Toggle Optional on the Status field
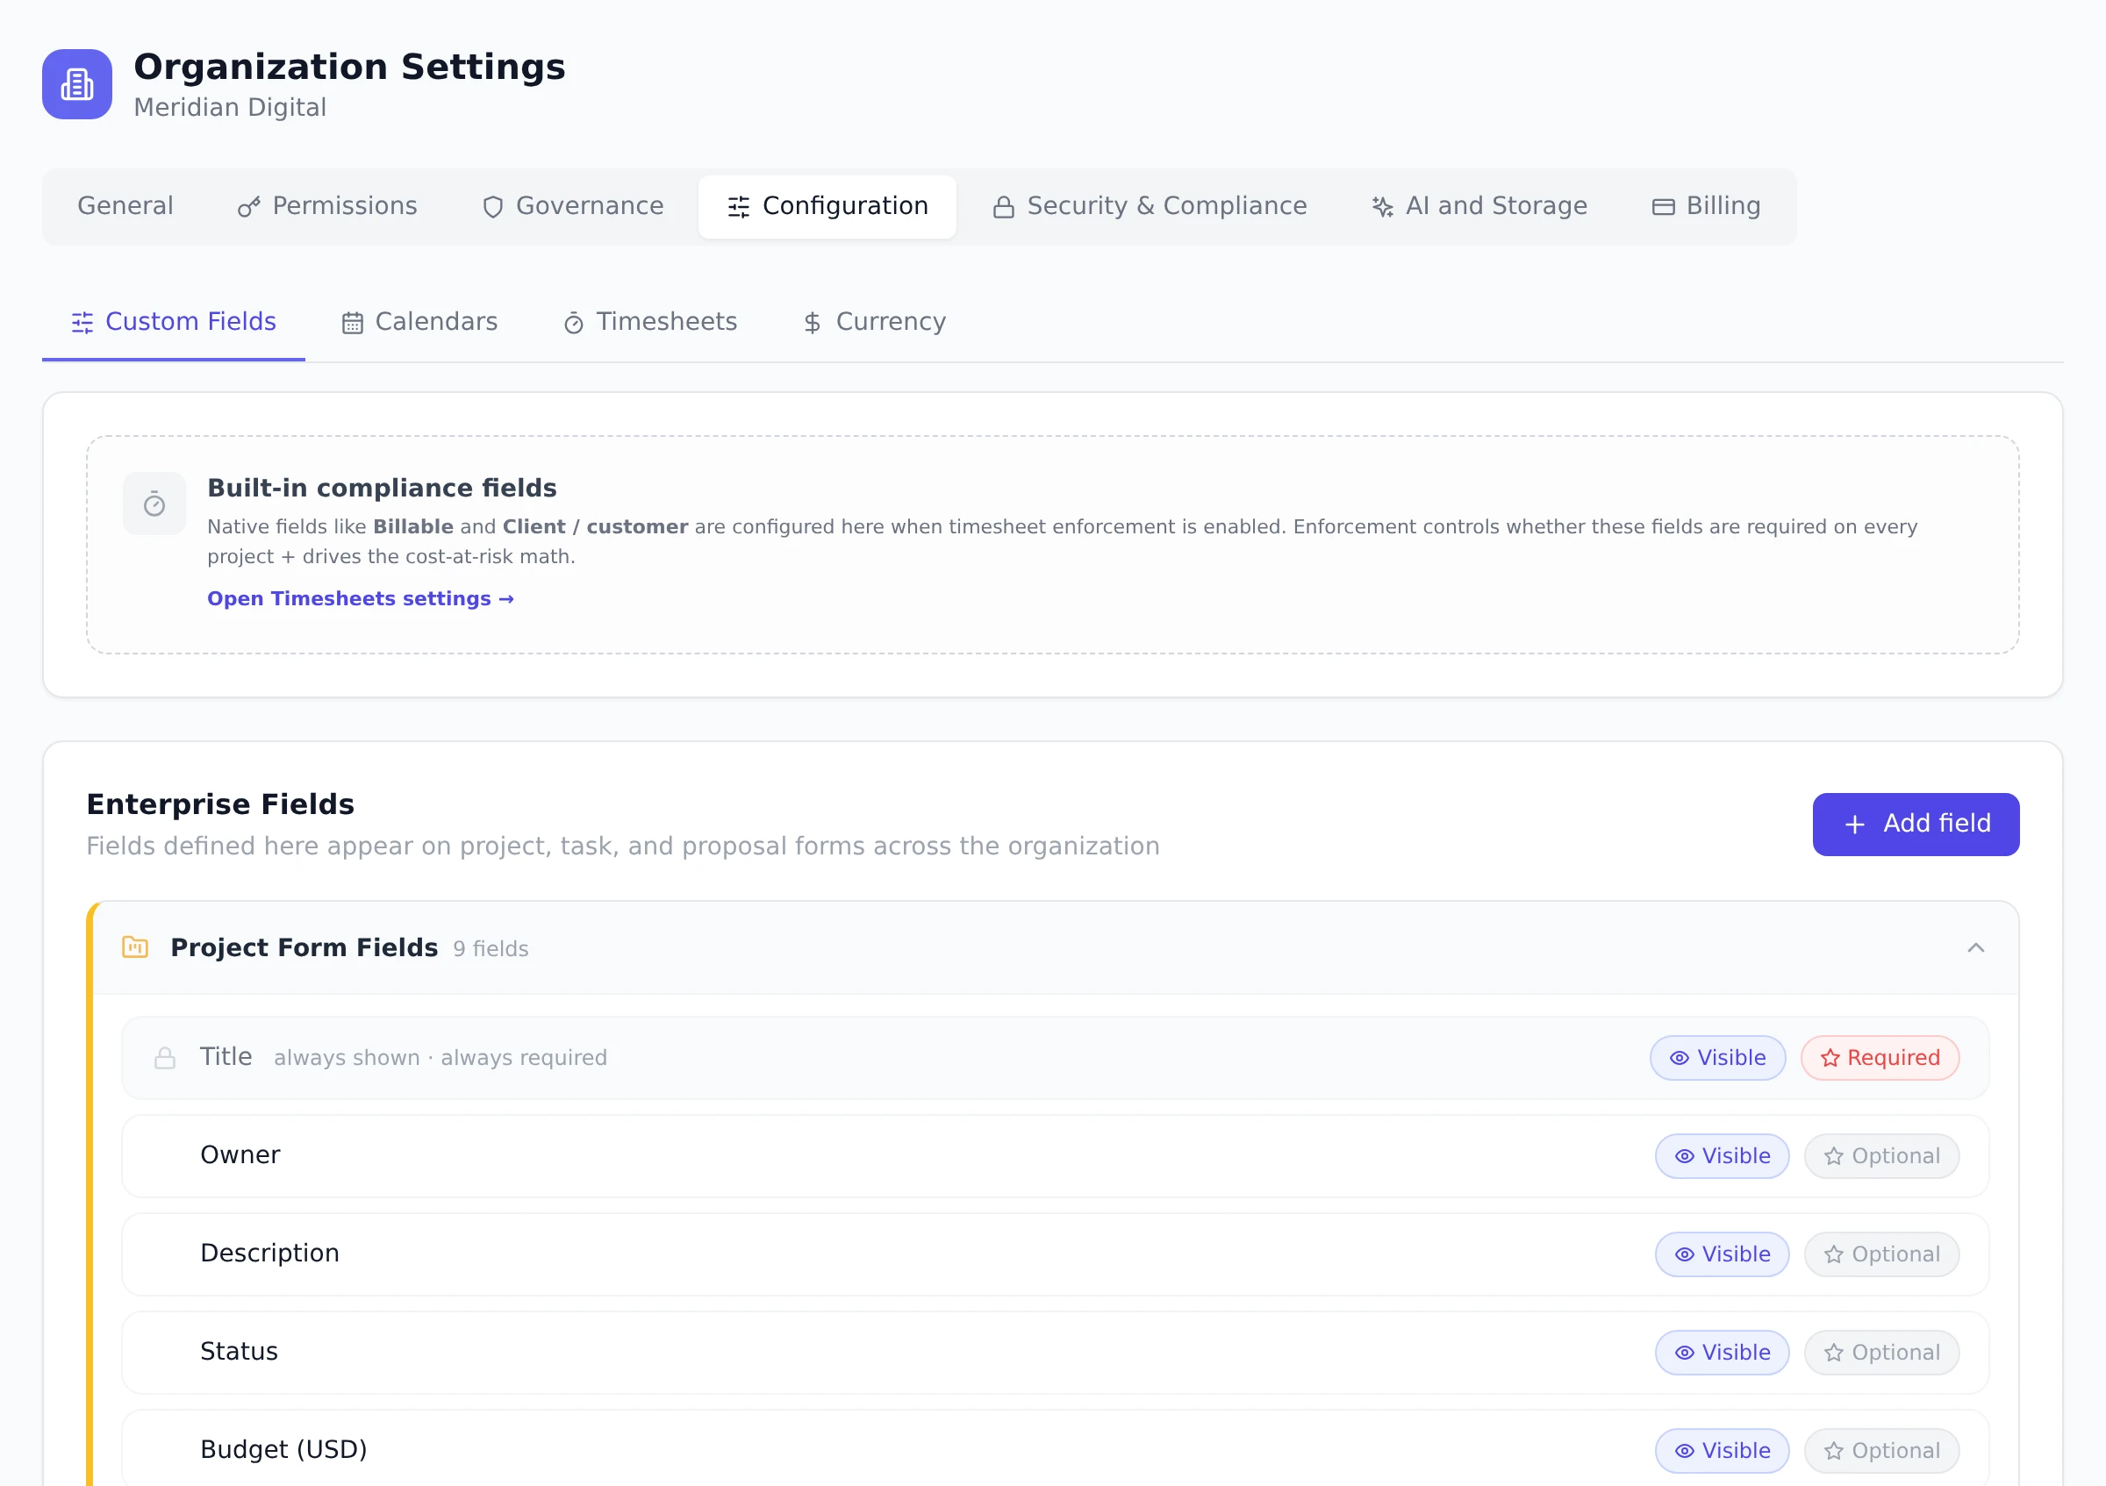2106x1486 pixels. click(1881, 1352)
